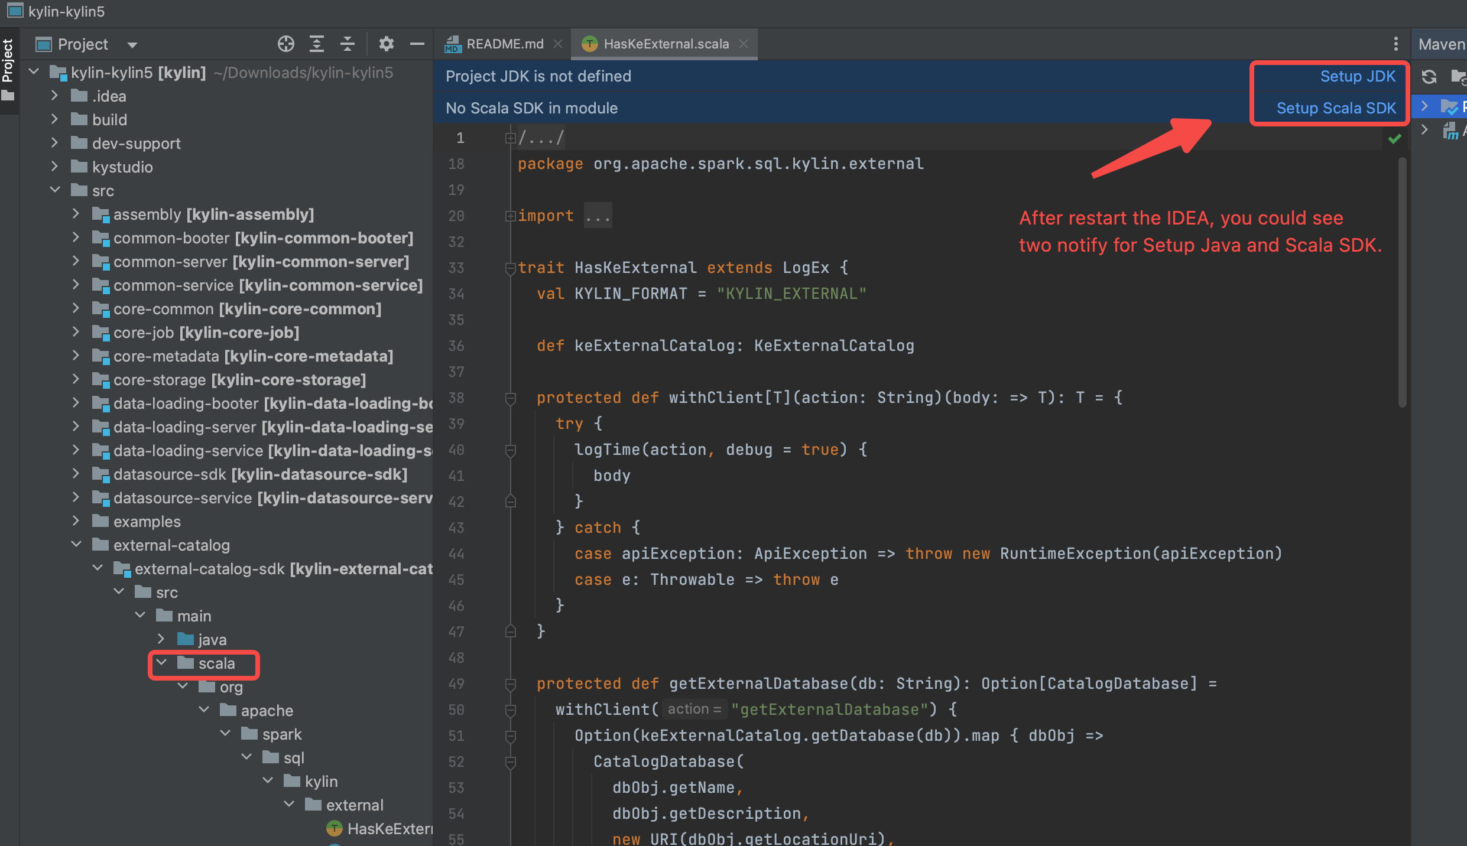The image size is (1467, 846).
Task: Click Maven reload projects icon
Action: (1429, 77)
